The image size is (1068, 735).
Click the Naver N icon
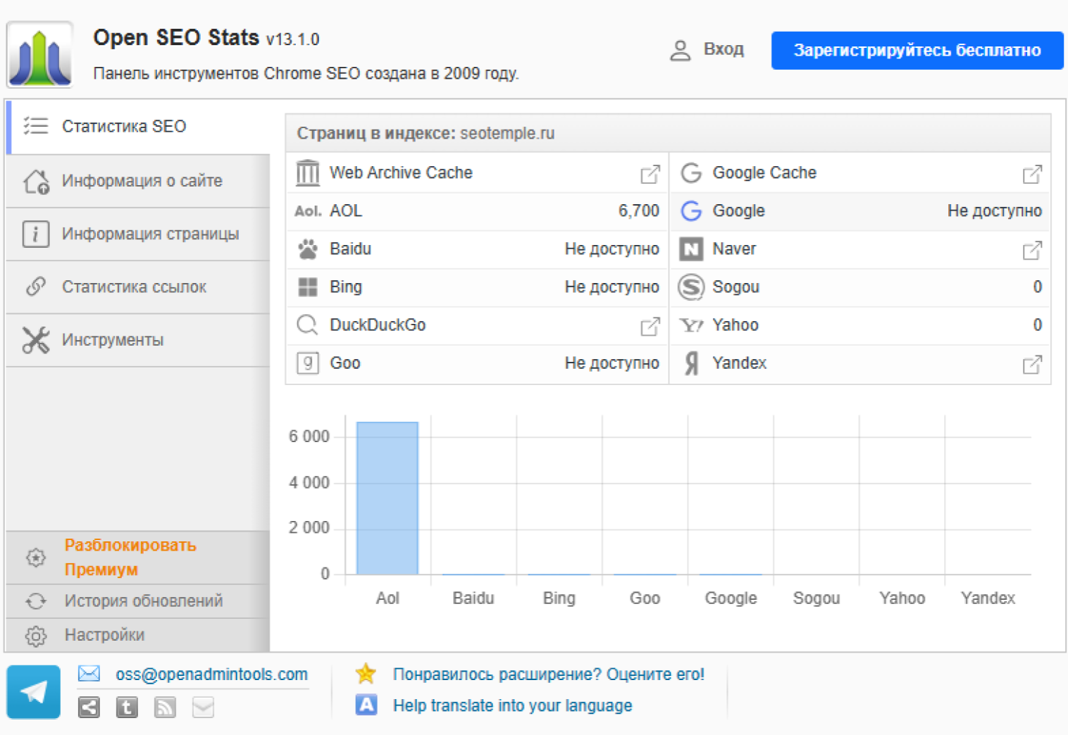click(691, 249)
